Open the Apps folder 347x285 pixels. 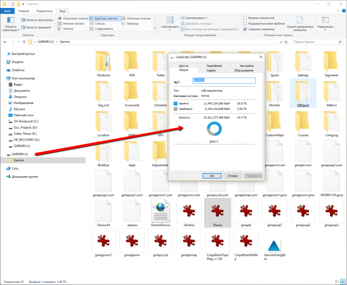(132, 154)
